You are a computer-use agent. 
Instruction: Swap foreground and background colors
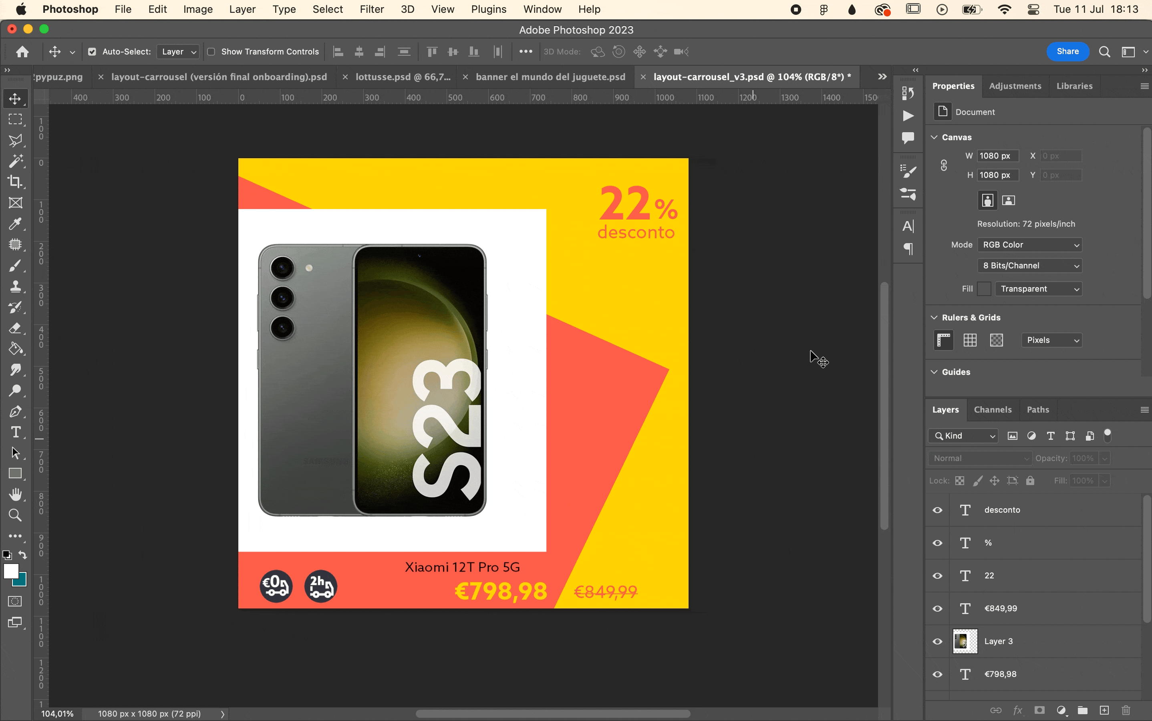(23, 555)
